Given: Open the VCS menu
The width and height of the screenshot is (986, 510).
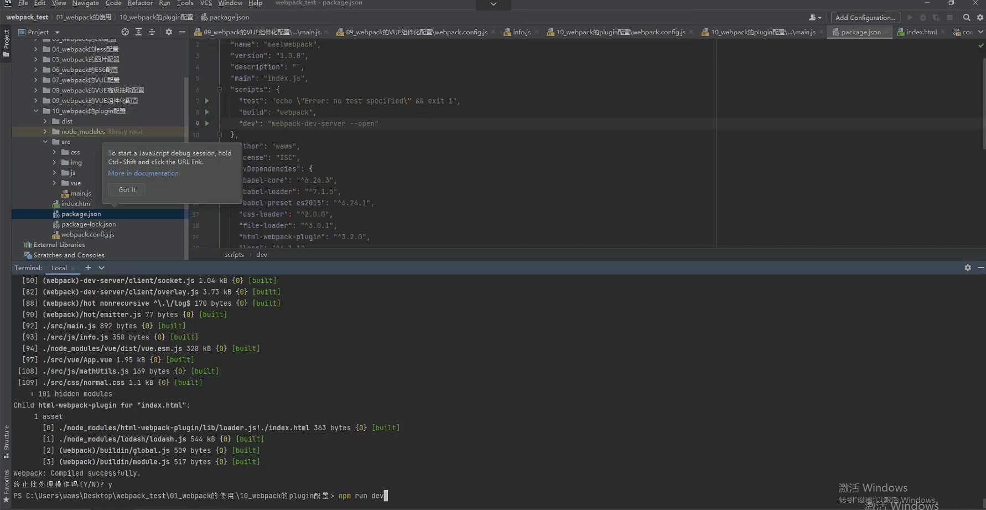Looking at the screenshot, I should pos(206,3).
